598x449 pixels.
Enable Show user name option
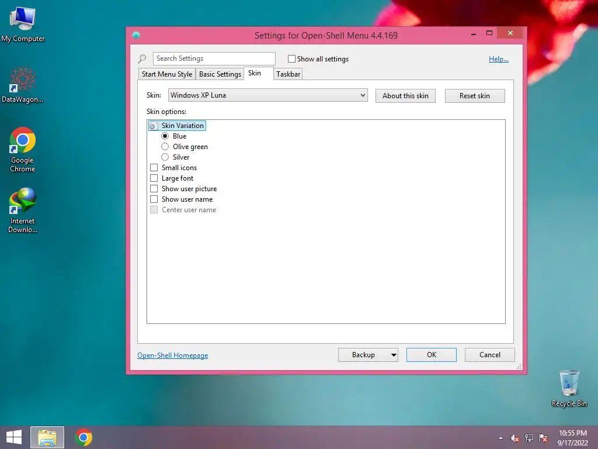point(154,199)
